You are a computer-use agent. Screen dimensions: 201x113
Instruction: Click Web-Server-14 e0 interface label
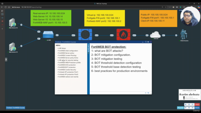pos(21,25)
